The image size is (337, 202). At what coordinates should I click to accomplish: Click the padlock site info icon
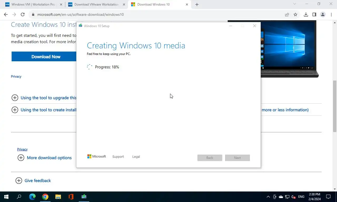33,14
